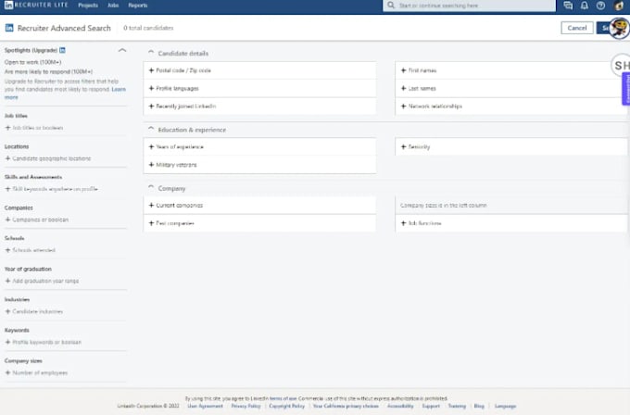Open the Reports menu
The width and height of the screenshot is (630, 415).
point(138,6)
